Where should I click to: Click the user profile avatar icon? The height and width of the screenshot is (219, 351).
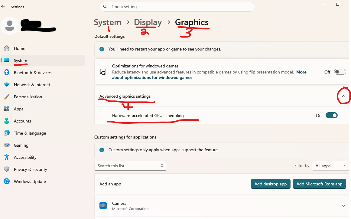(x=10, y=25)
